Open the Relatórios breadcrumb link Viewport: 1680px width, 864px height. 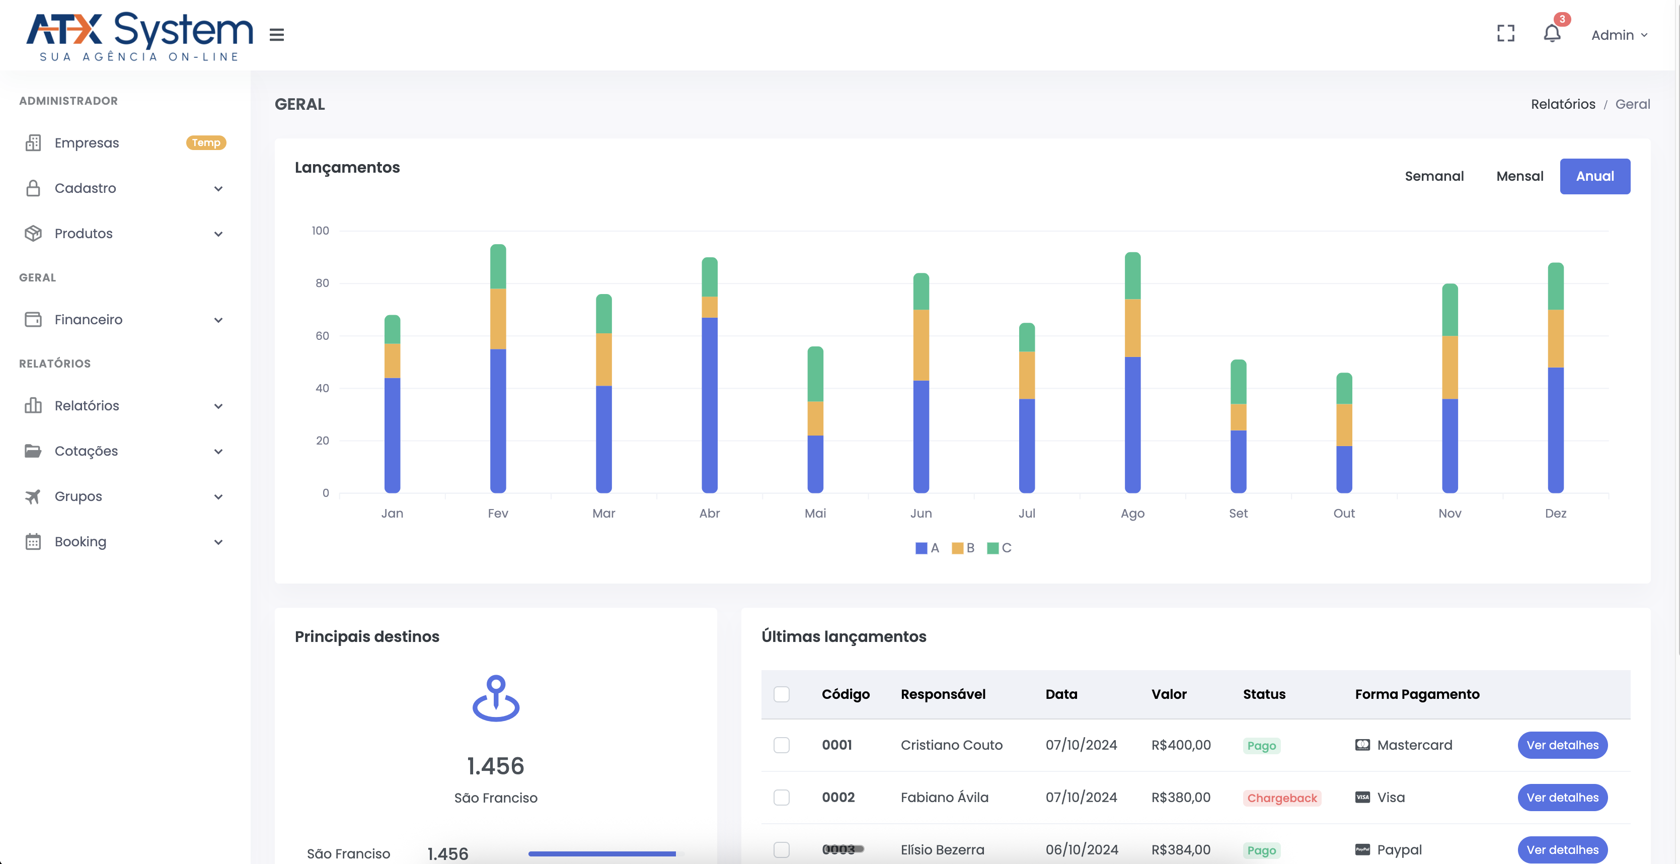click(x=1563, y=104)
